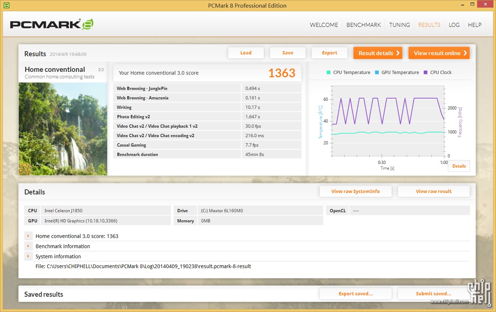Click Intel Celeron J1850 CPU value

click(x=64, y=210)
